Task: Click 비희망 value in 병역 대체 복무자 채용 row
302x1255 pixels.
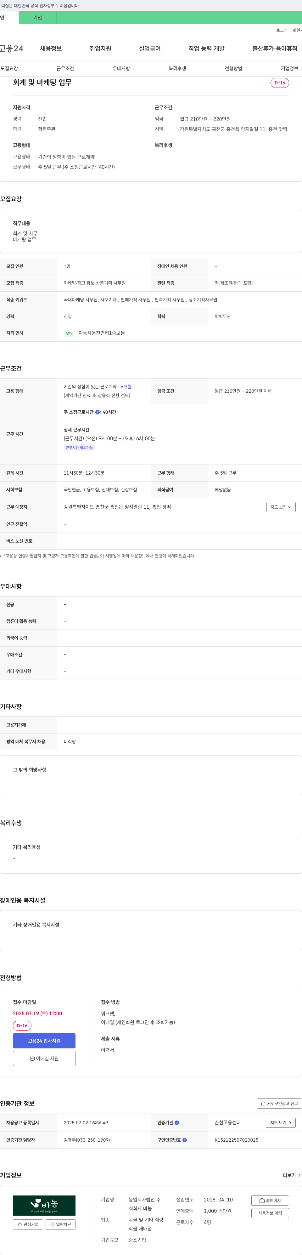Action: click(x=70, y=741)
